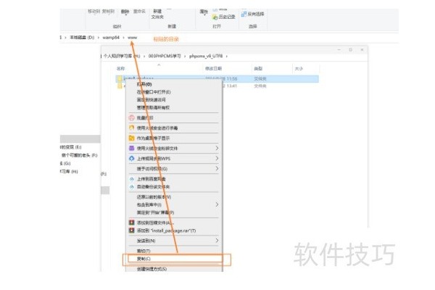Sort by the 类型 column header

click(258, 69)
